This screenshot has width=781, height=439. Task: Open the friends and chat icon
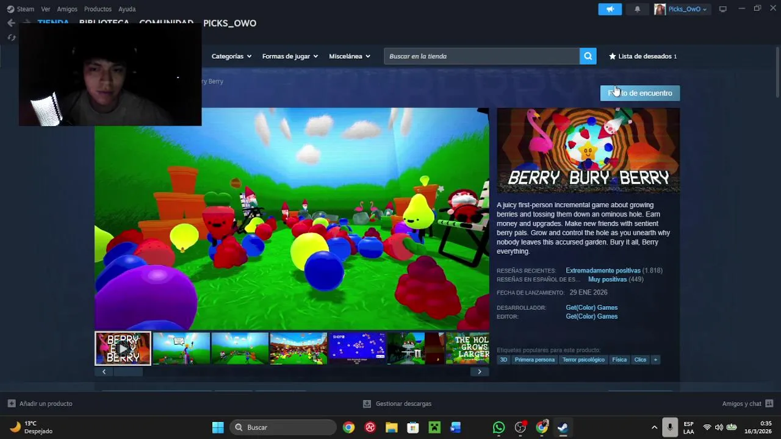[769, 404]
